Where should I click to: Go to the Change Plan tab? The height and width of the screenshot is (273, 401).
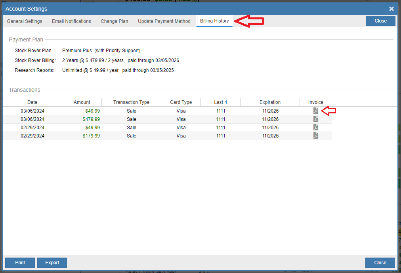(114, 21)
